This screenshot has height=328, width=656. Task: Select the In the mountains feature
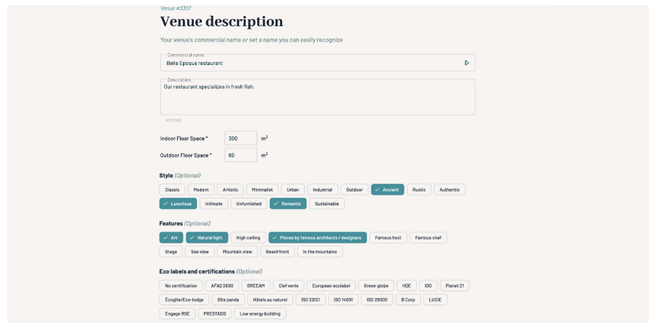pos(320,251)
